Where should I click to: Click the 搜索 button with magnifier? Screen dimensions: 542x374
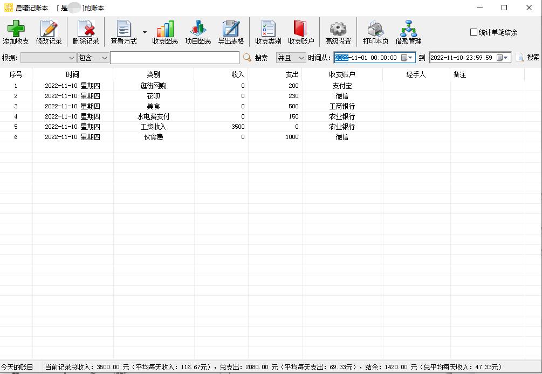(256, 58)
